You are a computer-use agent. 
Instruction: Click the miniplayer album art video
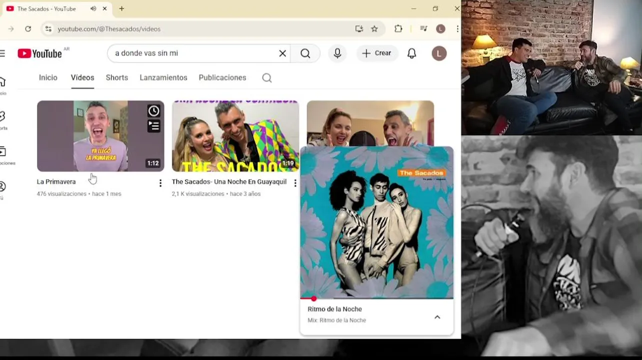tap(376, 222)
